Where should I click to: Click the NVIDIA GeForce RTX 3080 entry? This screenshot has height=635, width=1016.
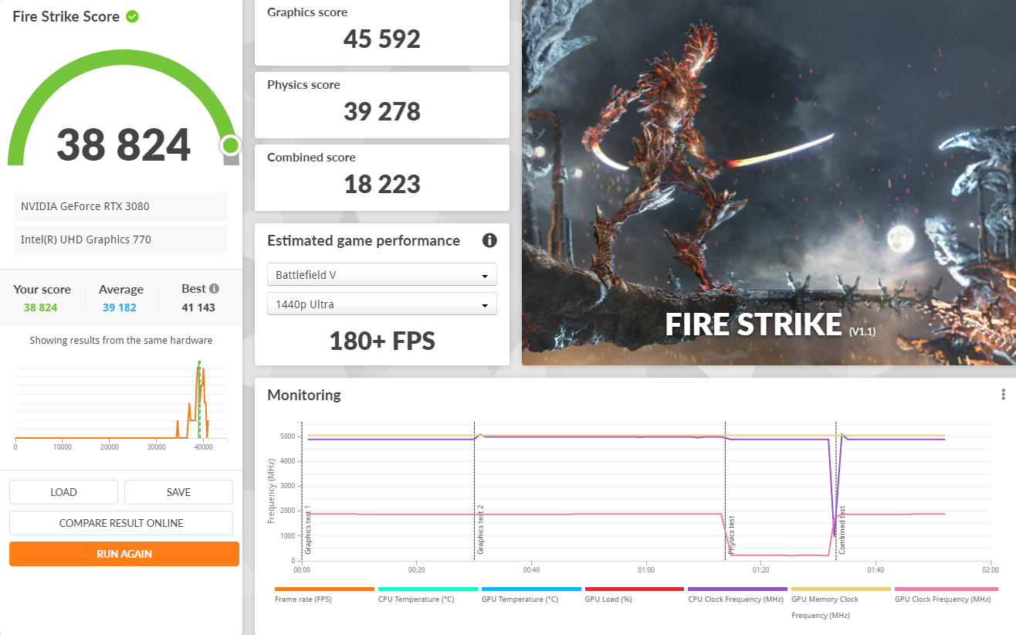[121, 206]
